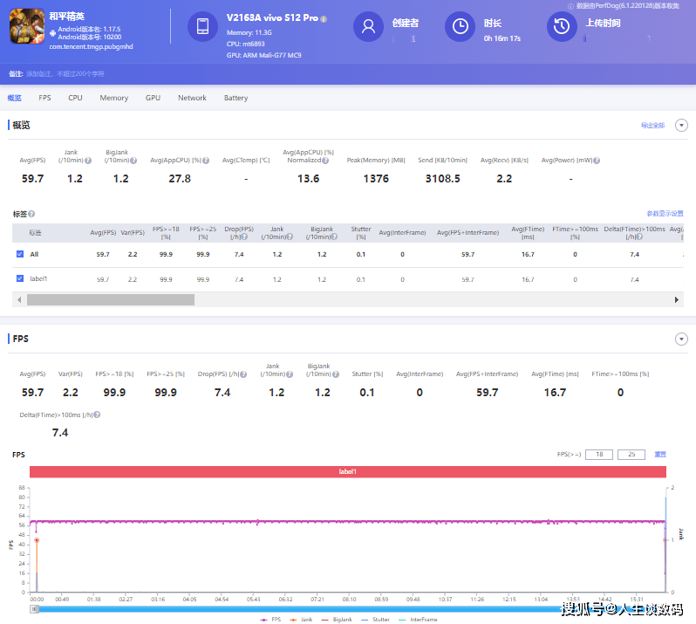Open 参数显示设置 parameter display settings
This screenshot has width=696, height=624.
coord(665,214)
